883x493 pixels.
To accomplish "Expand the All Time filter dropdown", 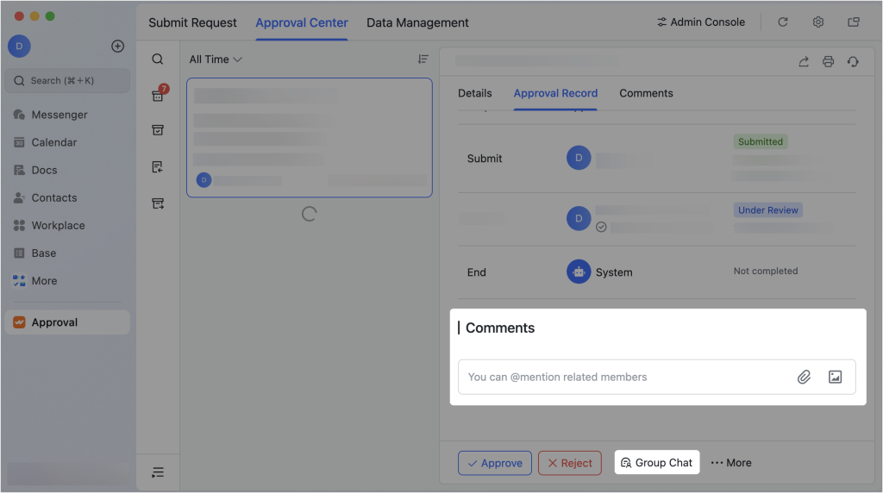I will (x=216, y=59).
